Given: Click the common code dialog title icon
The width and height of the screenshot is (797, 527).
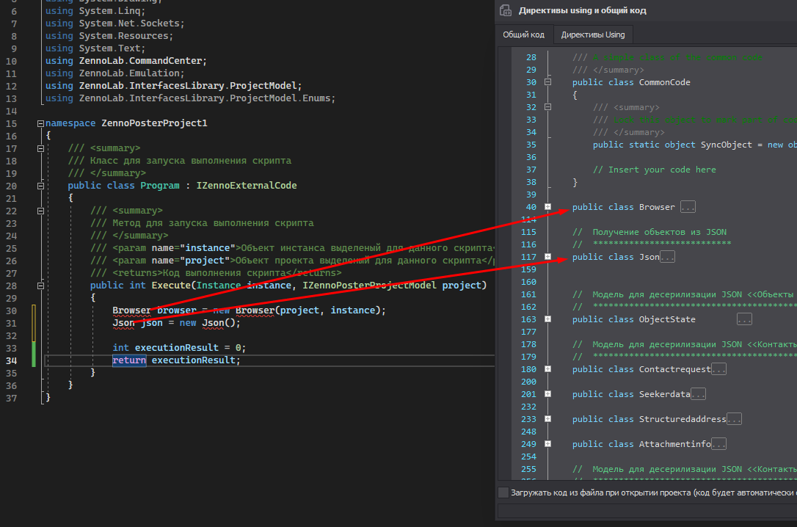Looking at the screenshot, I should (x=506, y=11).
